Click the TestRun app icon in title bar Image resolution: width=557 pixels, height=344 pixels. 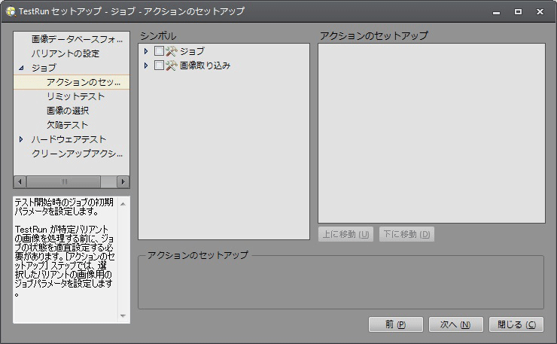10,11
